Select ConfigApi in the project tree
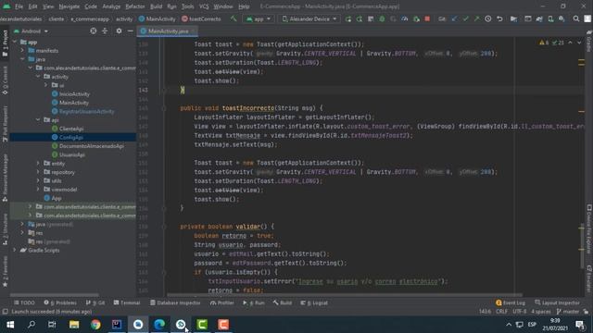 tap(71, 137)
